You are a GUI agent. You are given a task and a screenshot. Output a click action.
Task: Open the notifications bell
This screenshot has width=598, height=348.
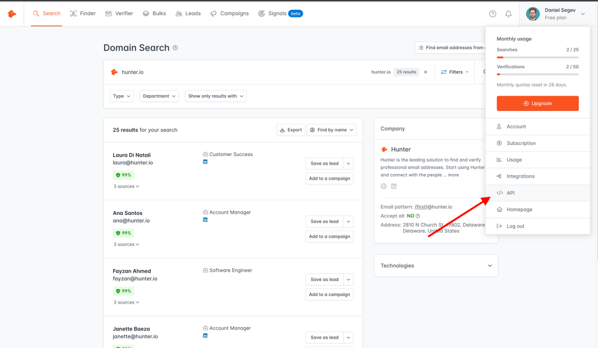(508, 13)
